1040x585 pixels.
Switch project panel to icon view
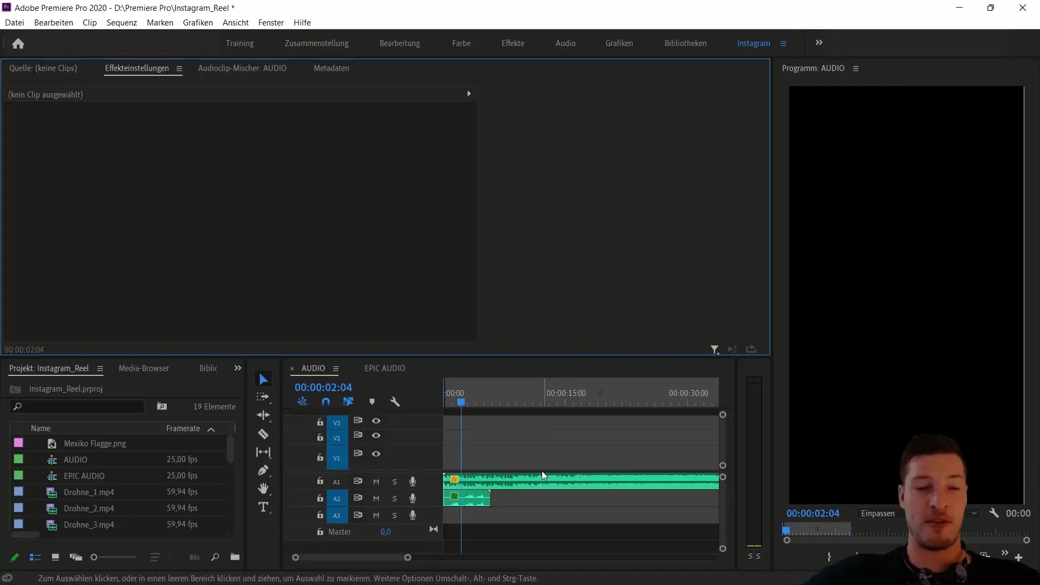55,557
